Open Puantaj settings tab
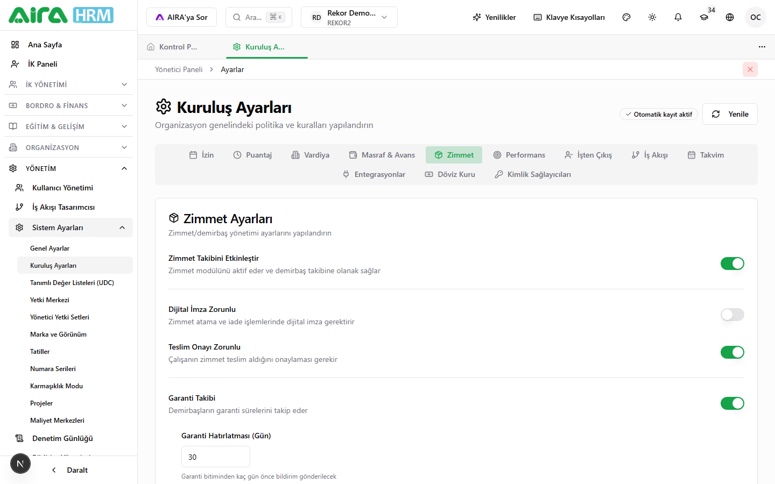775x484 pixels. tap(252, 155)
